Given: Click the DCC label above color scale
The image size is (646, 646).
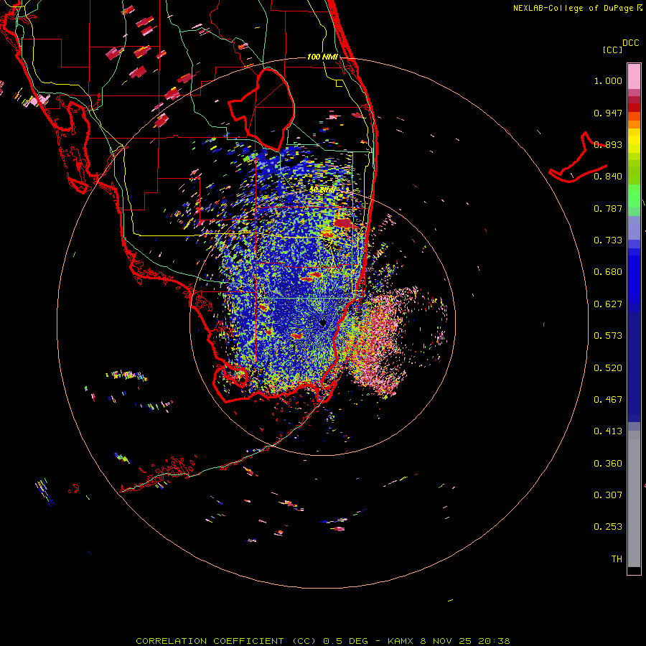Looking at the screenshot, I should tap(630, 43).
